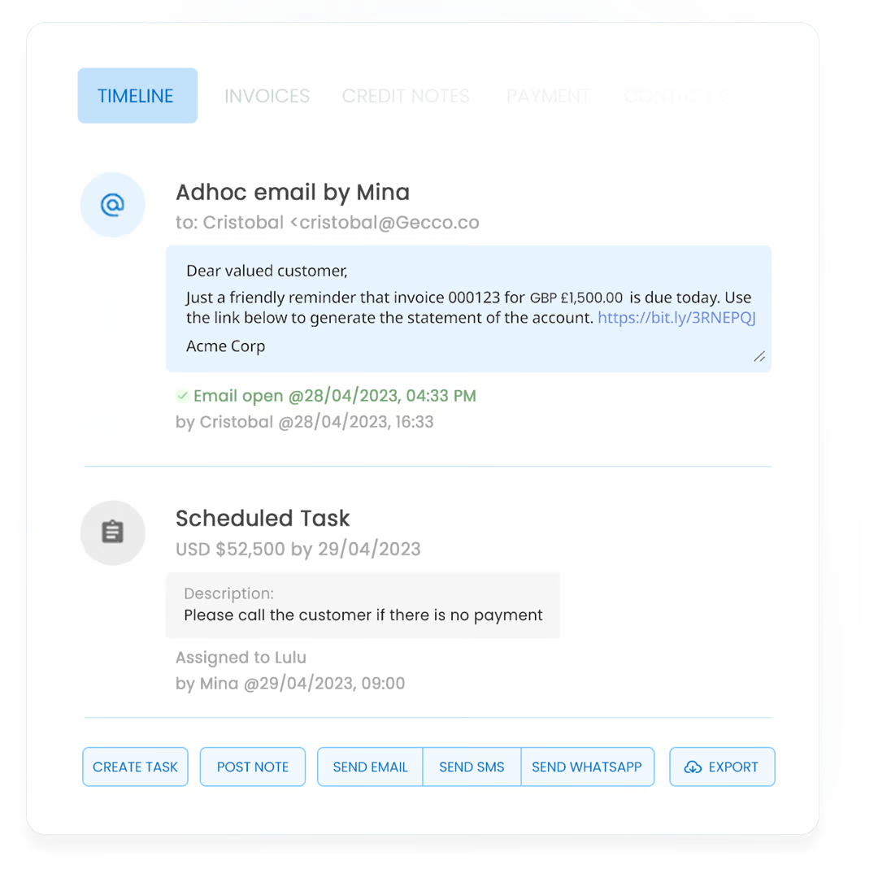878x878 pixels.
Task: Click the task description box
Action: [363, 606]
